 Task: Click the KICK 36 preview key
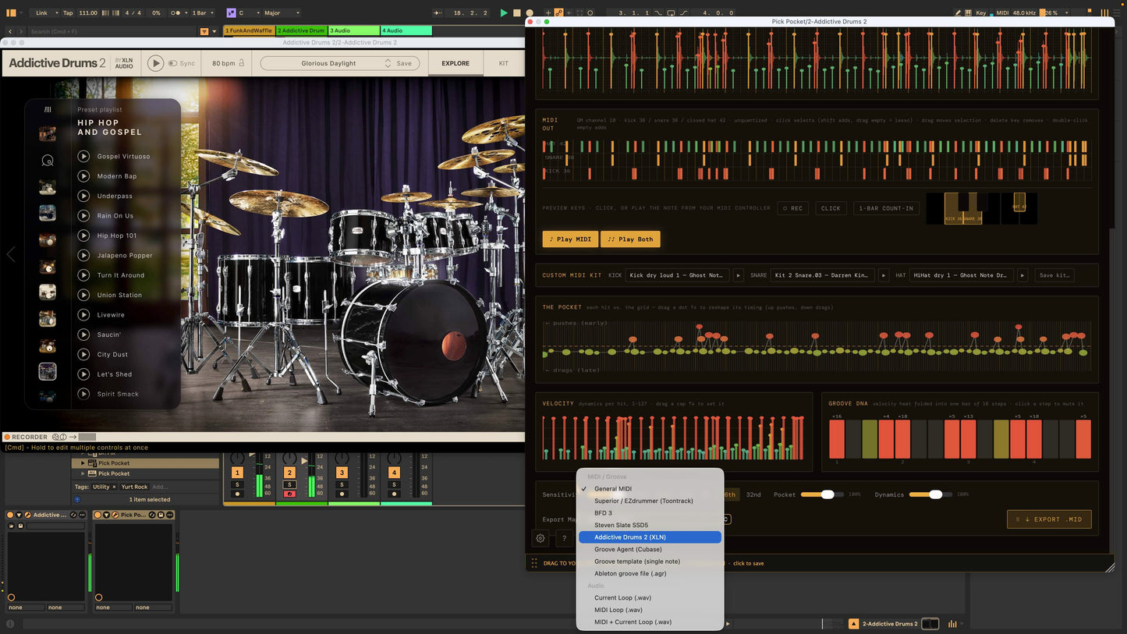coord(954,208)
